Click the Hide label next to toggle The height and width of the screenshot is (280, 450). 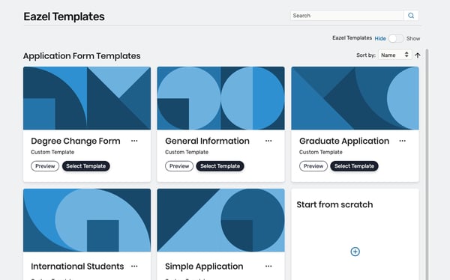coord(380,38)
